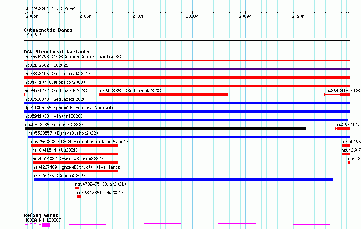Viewport: 361px width, 229px height.
Task: Click the 2087k ruler position
Action: 138,16
